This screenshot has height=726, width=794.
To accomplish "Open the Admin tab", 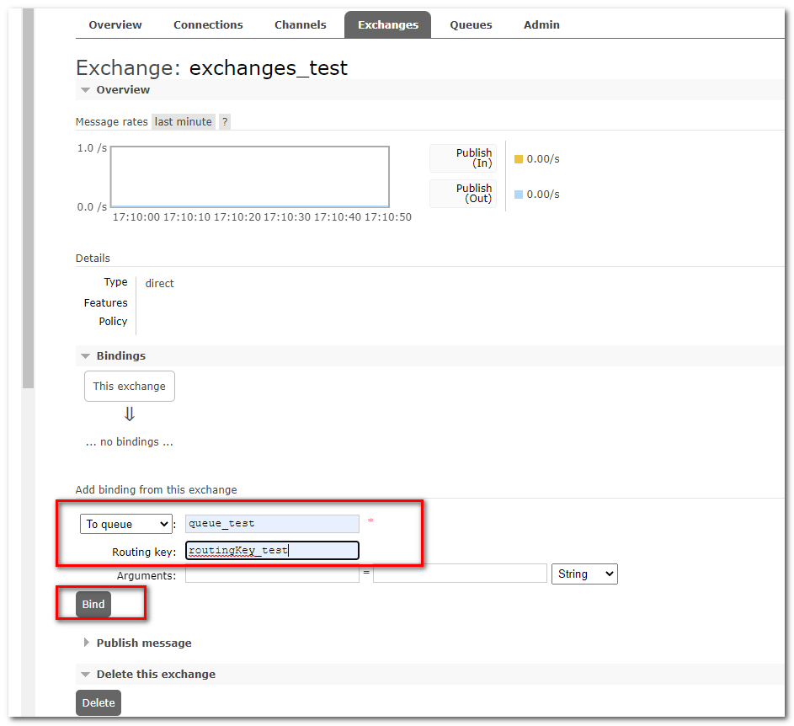I will (x=541, y=24).
